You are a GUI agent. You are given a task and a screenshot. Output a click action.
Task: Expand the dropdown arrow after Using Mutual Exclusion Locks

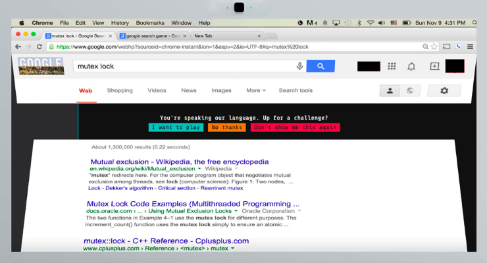[237, 211]
